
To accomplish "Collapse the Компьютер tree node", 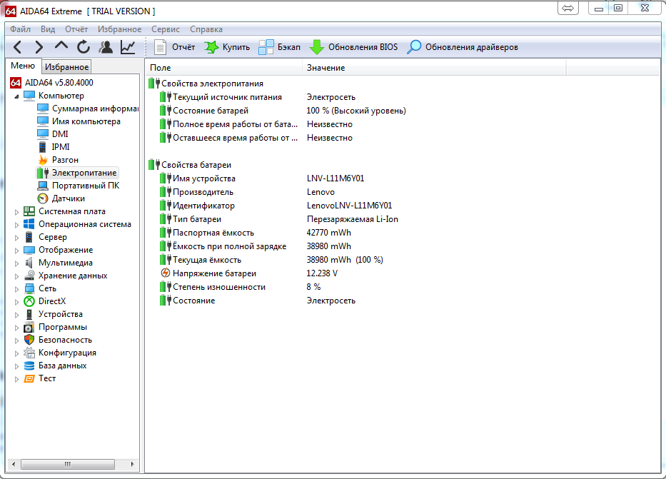I will tap(17, 96).
